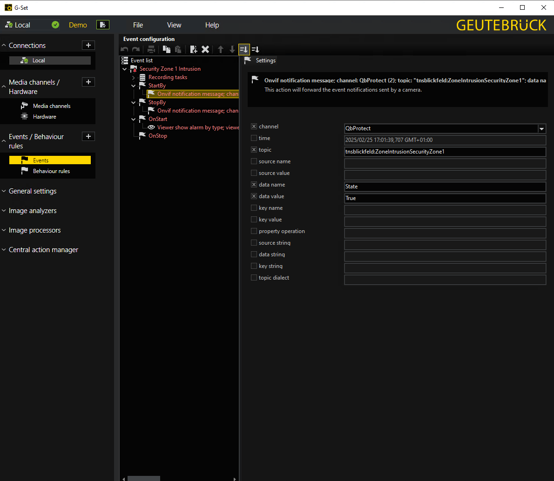Add a new connection with plus button
Screen dimensions: 554x481
click(x=88, y=45)
